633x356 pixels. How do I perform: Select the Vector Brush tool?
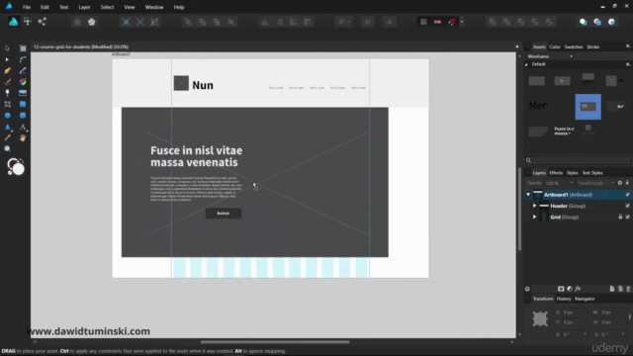pyautogui.click(x=7, y=81)
